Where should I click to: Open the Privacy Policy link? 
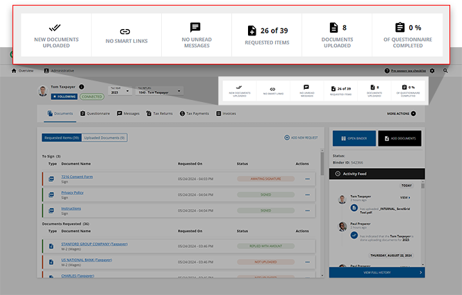[72, 192]
